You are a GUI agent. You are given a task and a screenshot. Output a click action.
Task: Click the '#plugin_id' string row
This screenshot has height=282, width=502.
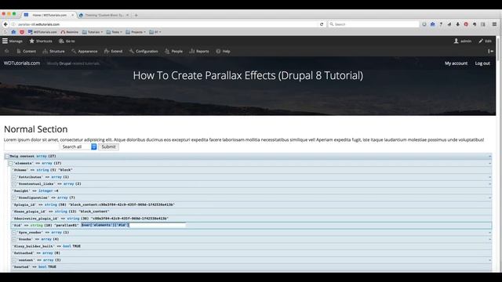251,204
